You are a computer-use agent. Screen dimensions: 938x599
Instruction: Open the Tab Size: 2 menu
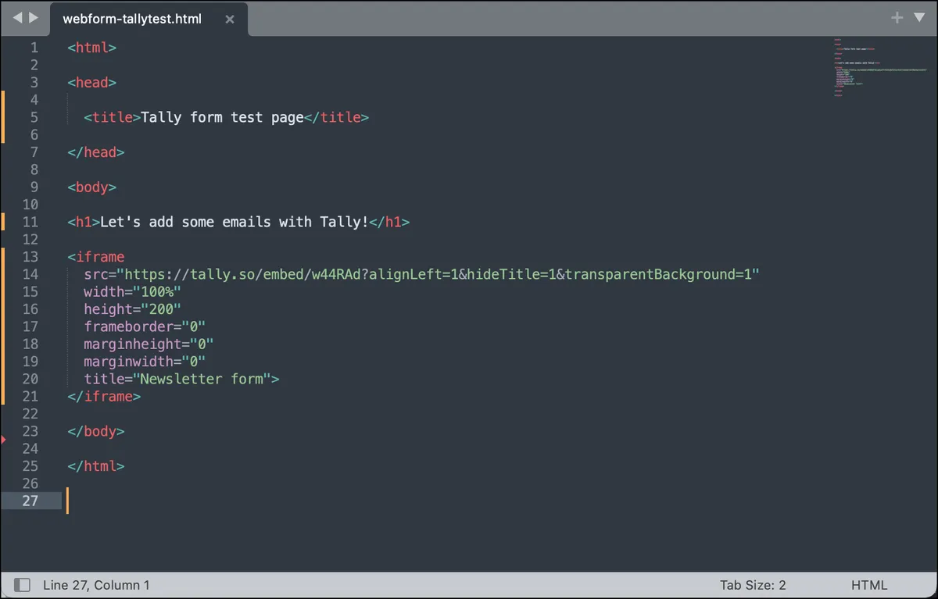pos(753,585)
